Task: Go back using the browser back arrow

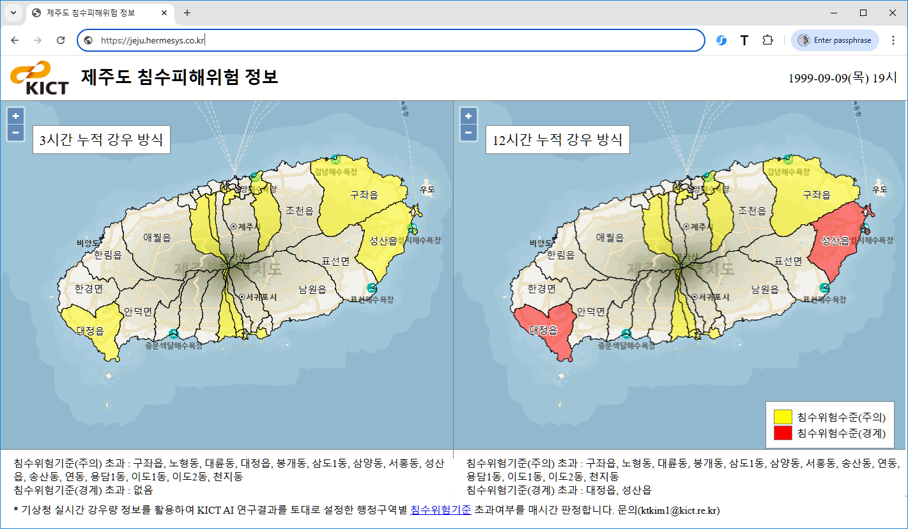Action: [15, 40]
